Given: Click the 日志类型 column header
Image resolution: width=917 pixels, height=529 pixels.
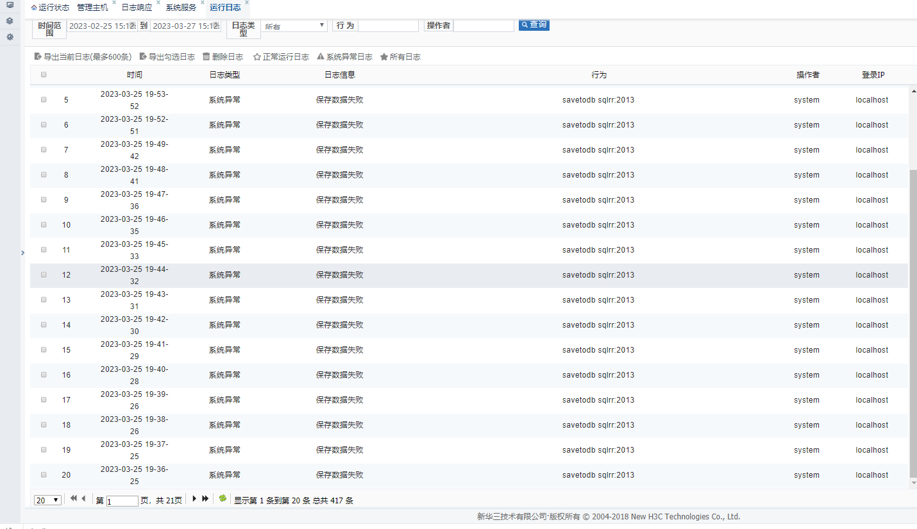Looking at the screenshot, I should [x=224, y=75].
